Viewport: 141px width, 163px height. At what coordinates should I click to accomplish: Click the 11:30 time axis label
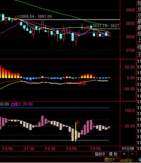coord(29,149)
